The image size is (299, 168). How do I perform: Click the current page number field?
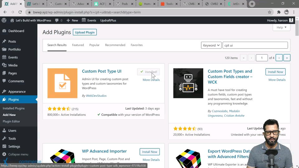(262, 58)
